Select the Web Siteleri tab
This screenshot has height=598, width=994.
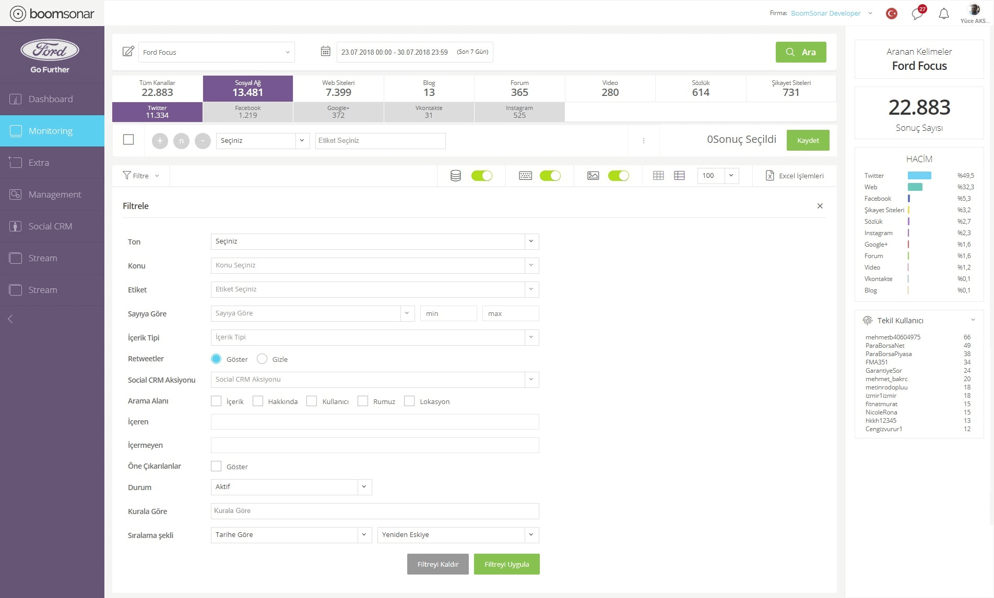pos(338,89)
